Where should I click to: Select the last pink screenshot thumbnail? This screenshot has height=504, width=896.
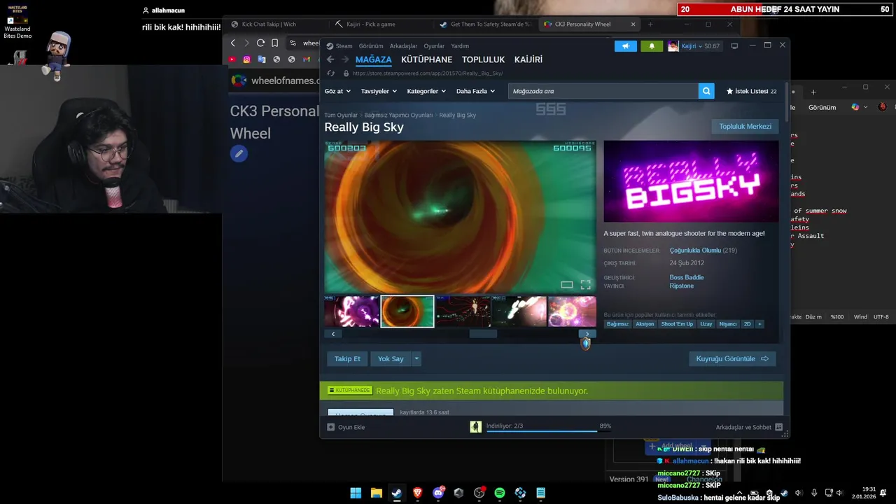[x=572, y=311]
